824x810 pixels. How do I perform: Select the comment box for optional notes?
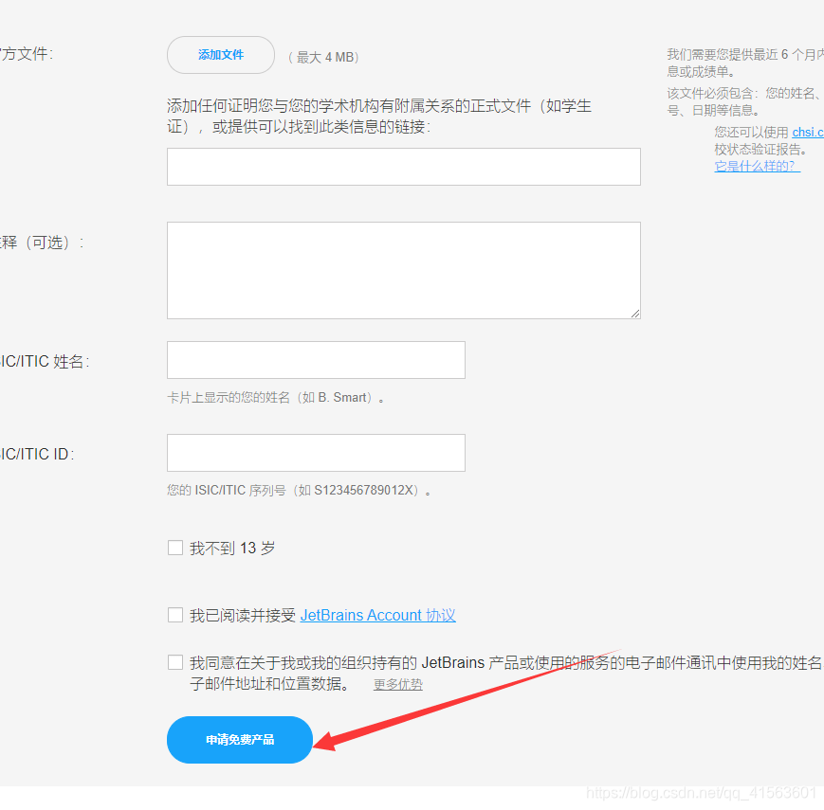click(x=403, y=269)
